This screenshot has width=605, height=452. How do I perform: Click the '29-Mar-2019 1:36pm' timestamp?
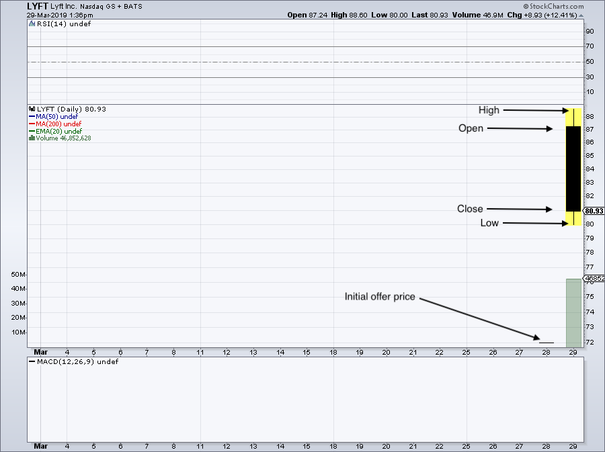60,15
